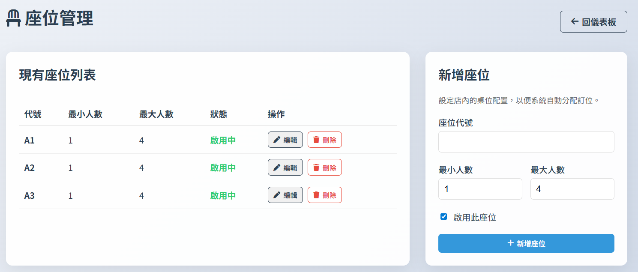Image resolution: width=638 pixels, height=272 pixels.
Task: Click the back arrow icon in 回儀表板
Action: click(x=574, y=21)
